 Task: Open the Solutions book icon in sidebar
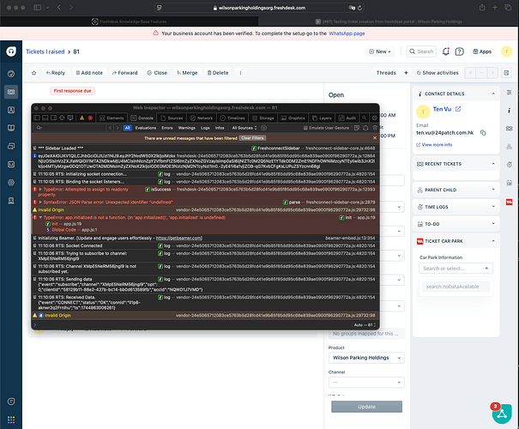pyautogui.click(x=11, y=128)
